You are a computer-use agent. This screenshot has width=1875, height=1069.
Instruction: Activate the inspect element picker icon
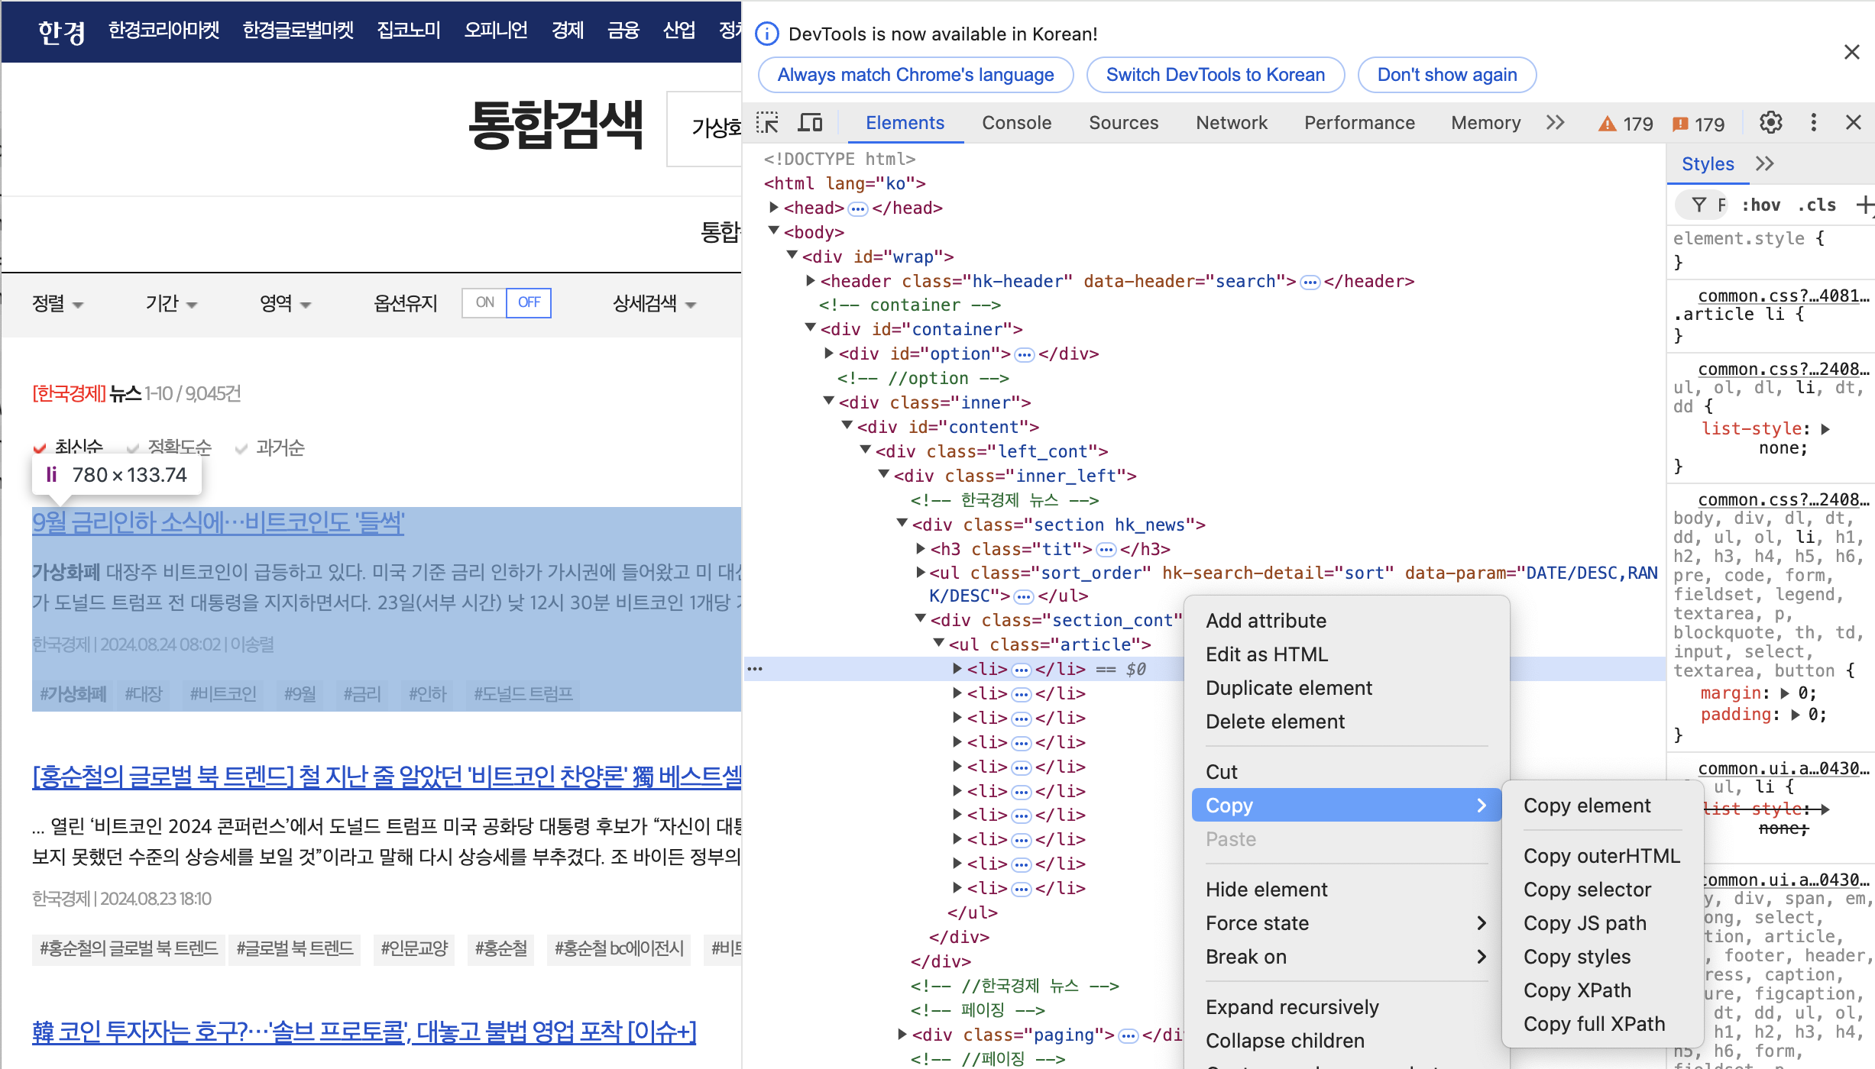pyautogui.click(x=767, y=123)
